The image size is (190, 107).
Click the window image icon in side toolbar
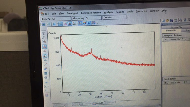coord(46,73)
